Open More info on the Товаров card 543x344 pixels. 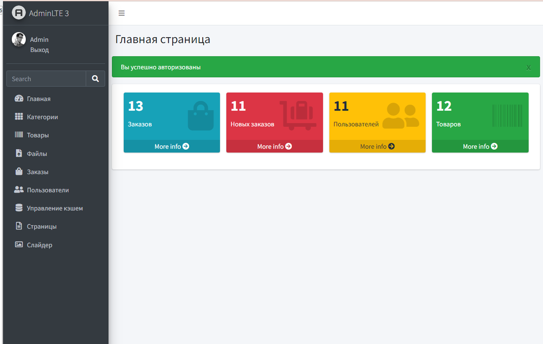[x=480, y=146]
